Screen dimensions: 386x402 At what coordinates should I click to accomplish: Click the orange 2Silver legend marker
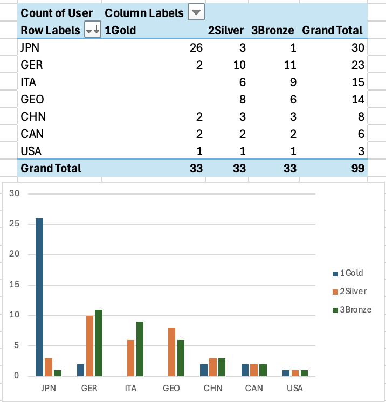click(335, 292)
